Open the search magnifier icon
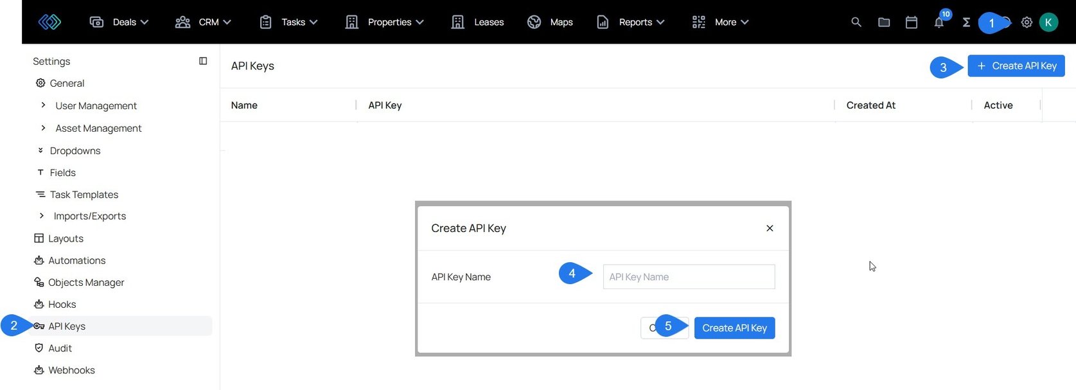 (856, 22)
